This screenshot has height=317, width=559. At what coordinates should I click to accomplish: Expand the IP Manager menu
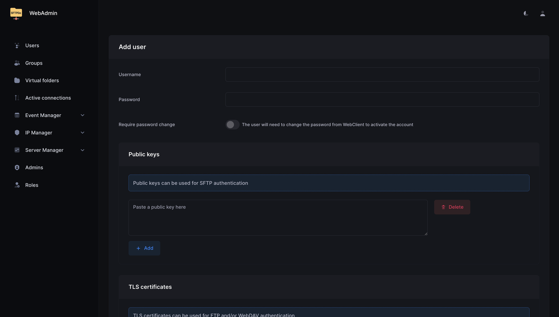point(82,133)
